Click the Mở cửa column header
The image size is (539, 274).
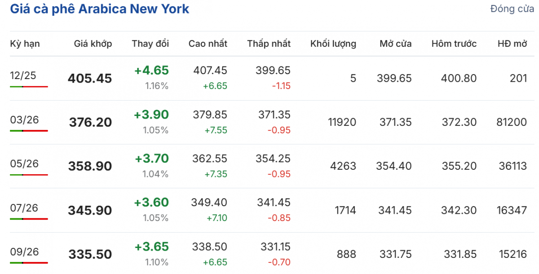pos(395,44)
